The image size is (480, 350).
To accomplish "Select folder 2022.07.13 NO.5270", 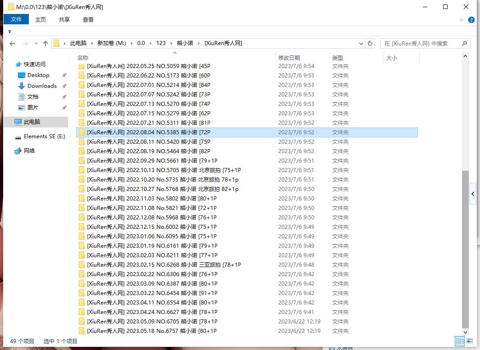I will (247, 104).
